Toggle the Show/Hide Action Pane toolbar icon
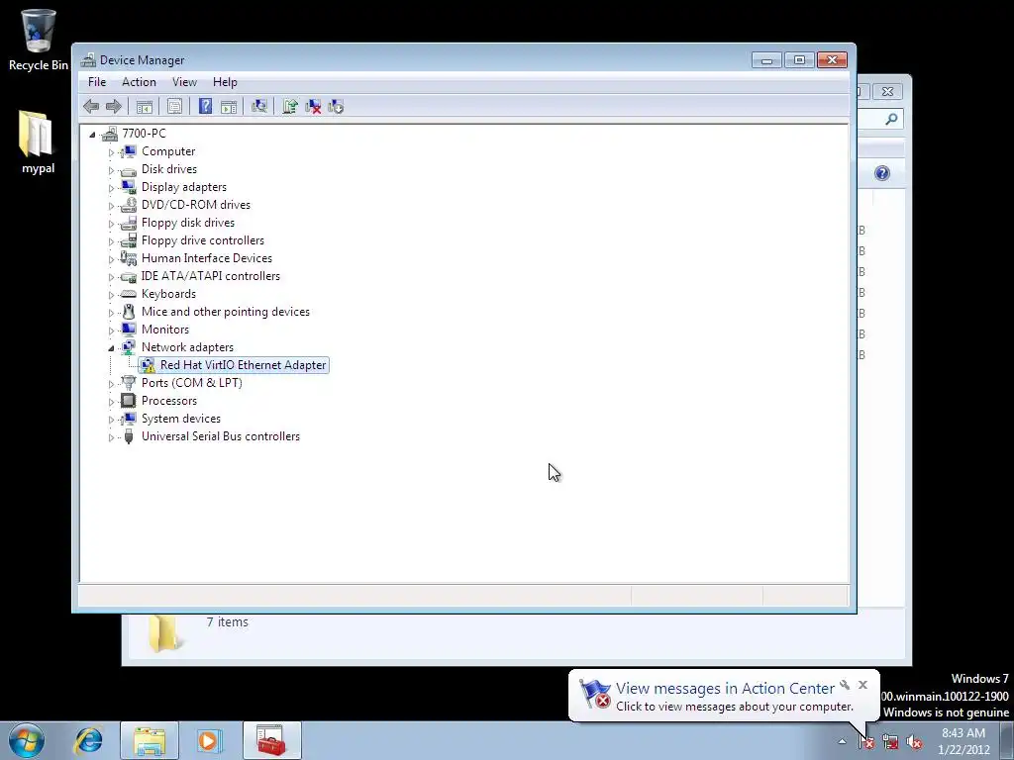This screenshot has height=760, width=1014. tap(229, 107)
